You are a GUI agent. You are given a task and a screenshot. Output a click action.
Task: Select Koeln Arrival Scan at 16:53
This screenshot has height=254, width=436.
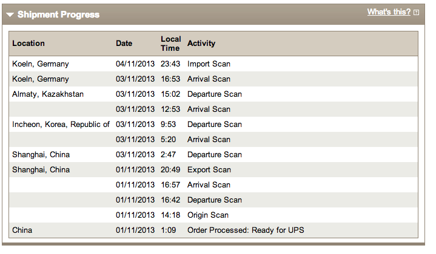(213, 79)
